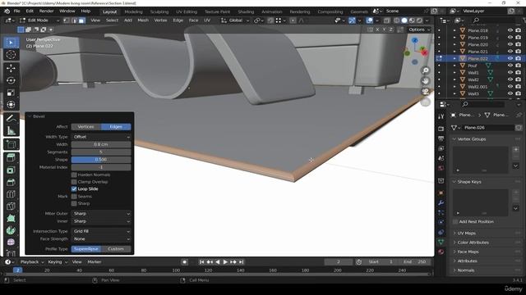This screenshot has width=526, height=295.
Task: Play the animation in the timeline
Action: pos(225,262)
